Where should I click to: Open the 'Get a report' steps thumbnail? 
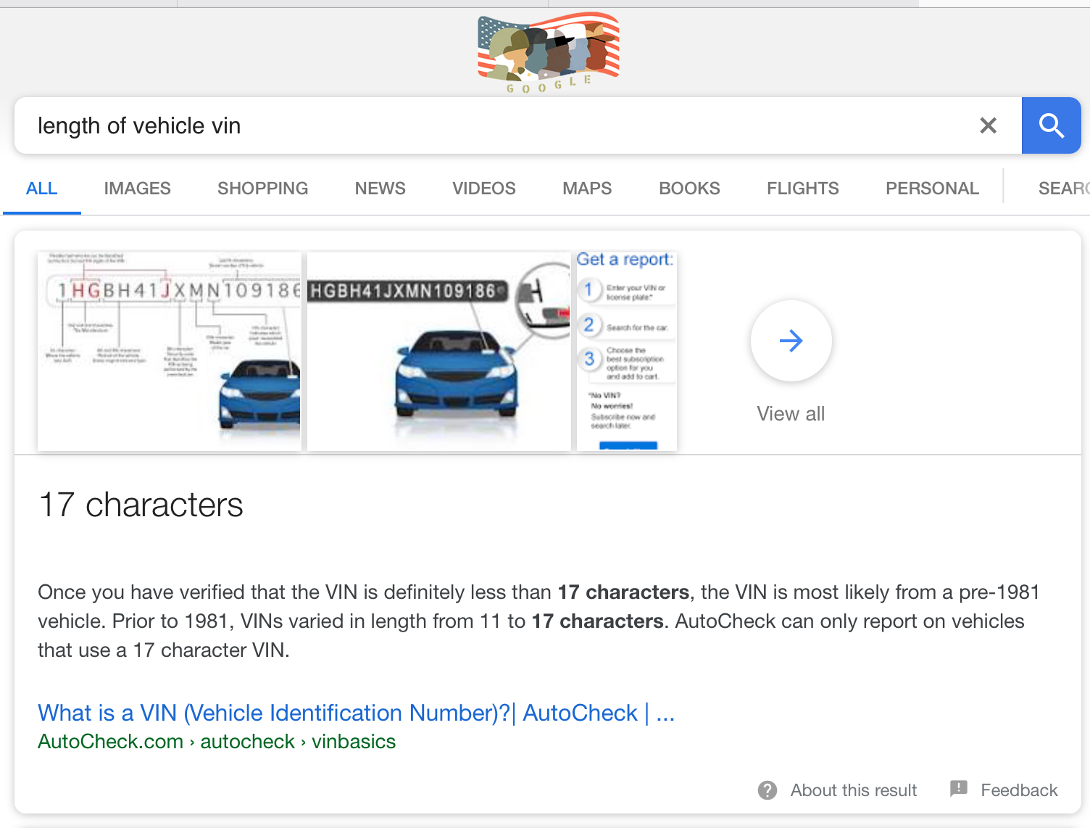tap(627, 351)
